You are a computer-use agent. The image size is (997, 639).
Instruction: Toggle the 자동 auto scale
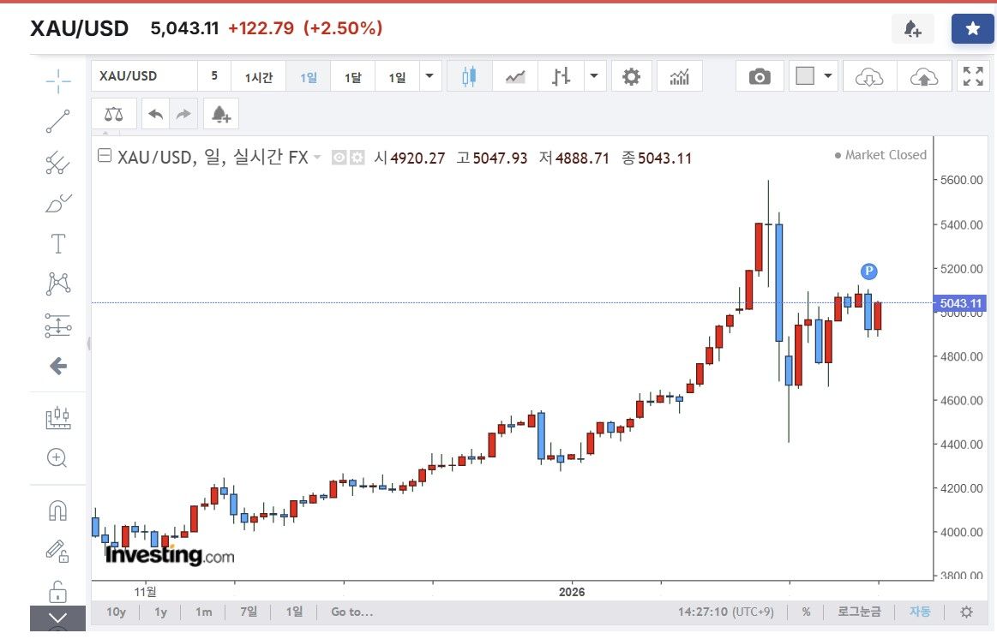coord(920,612)
